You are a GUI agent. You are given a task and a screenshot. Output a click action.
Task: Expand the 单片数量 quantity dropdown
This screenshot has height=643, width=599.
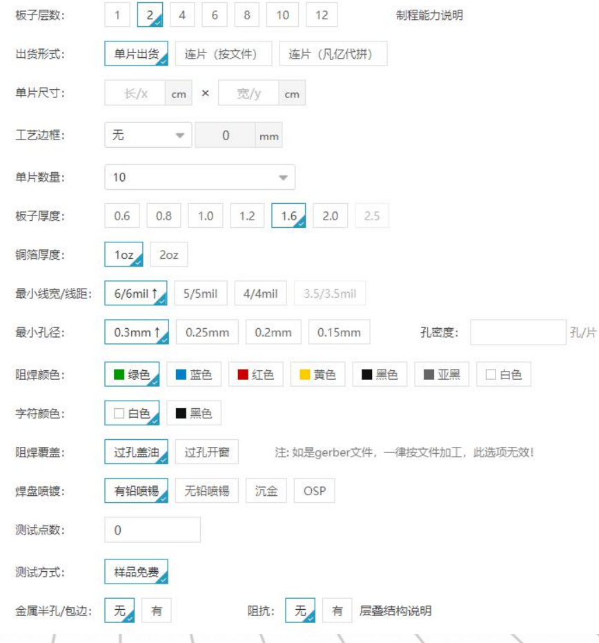(x=199, y=177)
